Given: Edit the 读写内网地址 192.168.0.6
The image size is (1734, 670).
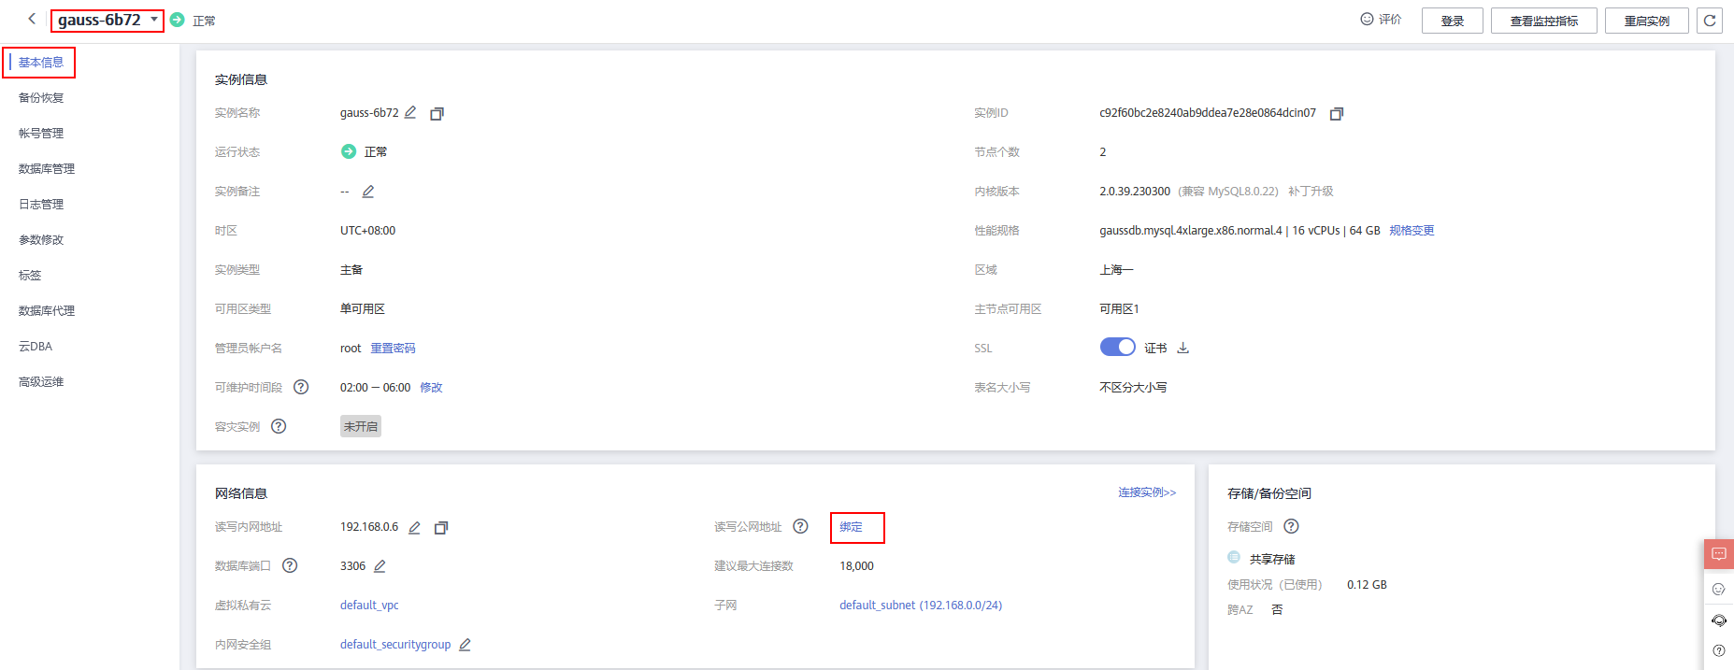Looking at the screenshot, I should [414, 528].
